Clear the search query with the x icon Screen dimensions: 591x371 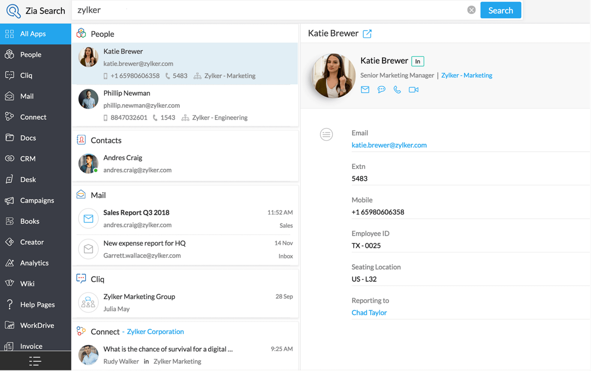471,10
